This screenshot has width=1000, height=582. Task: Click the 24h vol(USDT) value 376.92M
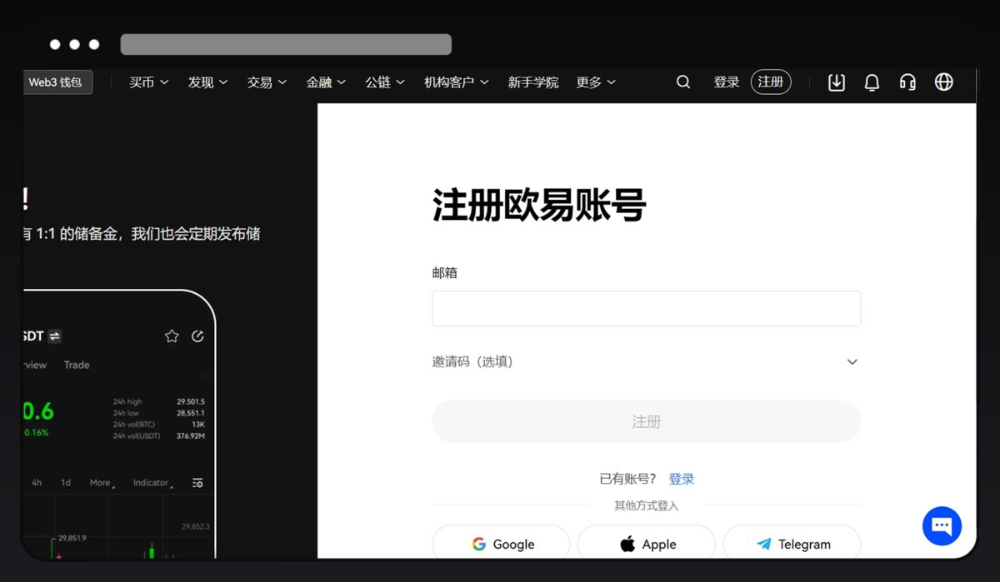tap(191, 435)
